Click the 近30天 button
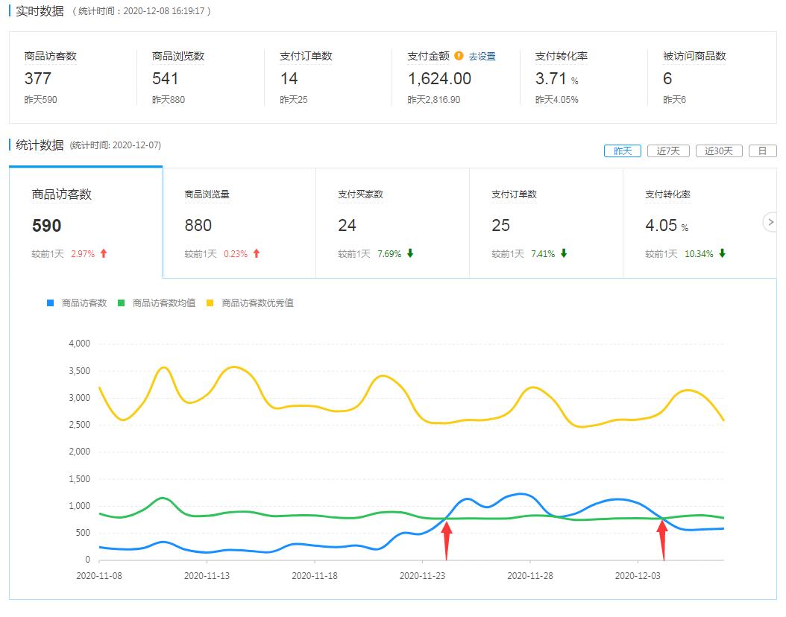 pyautogui.click(x=717, y=151)
